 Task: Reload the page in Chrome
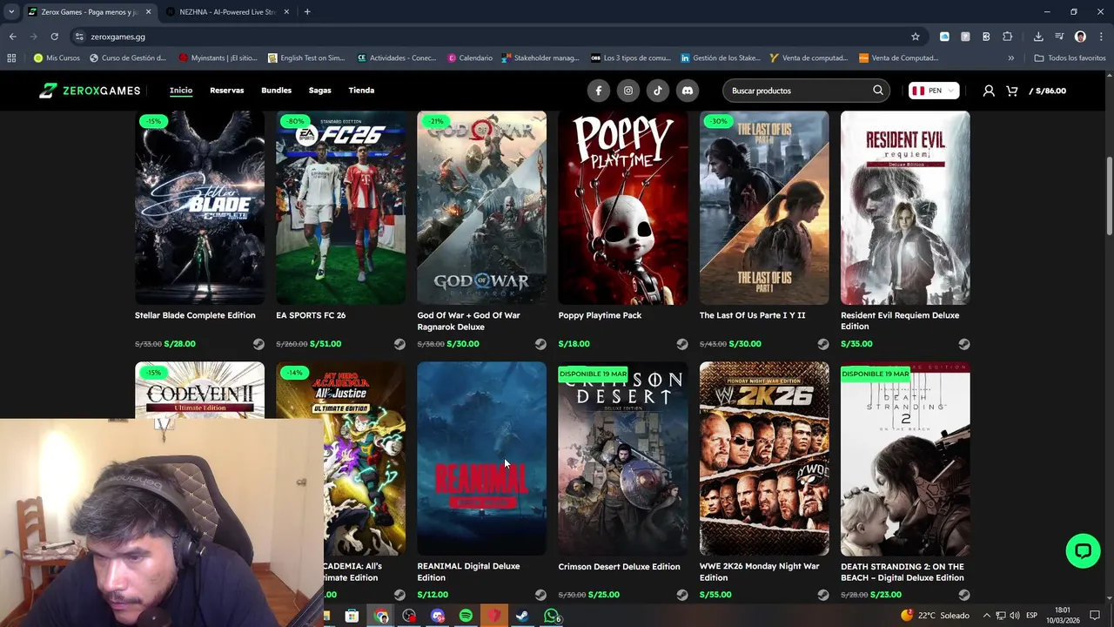[x=54, y=37]
